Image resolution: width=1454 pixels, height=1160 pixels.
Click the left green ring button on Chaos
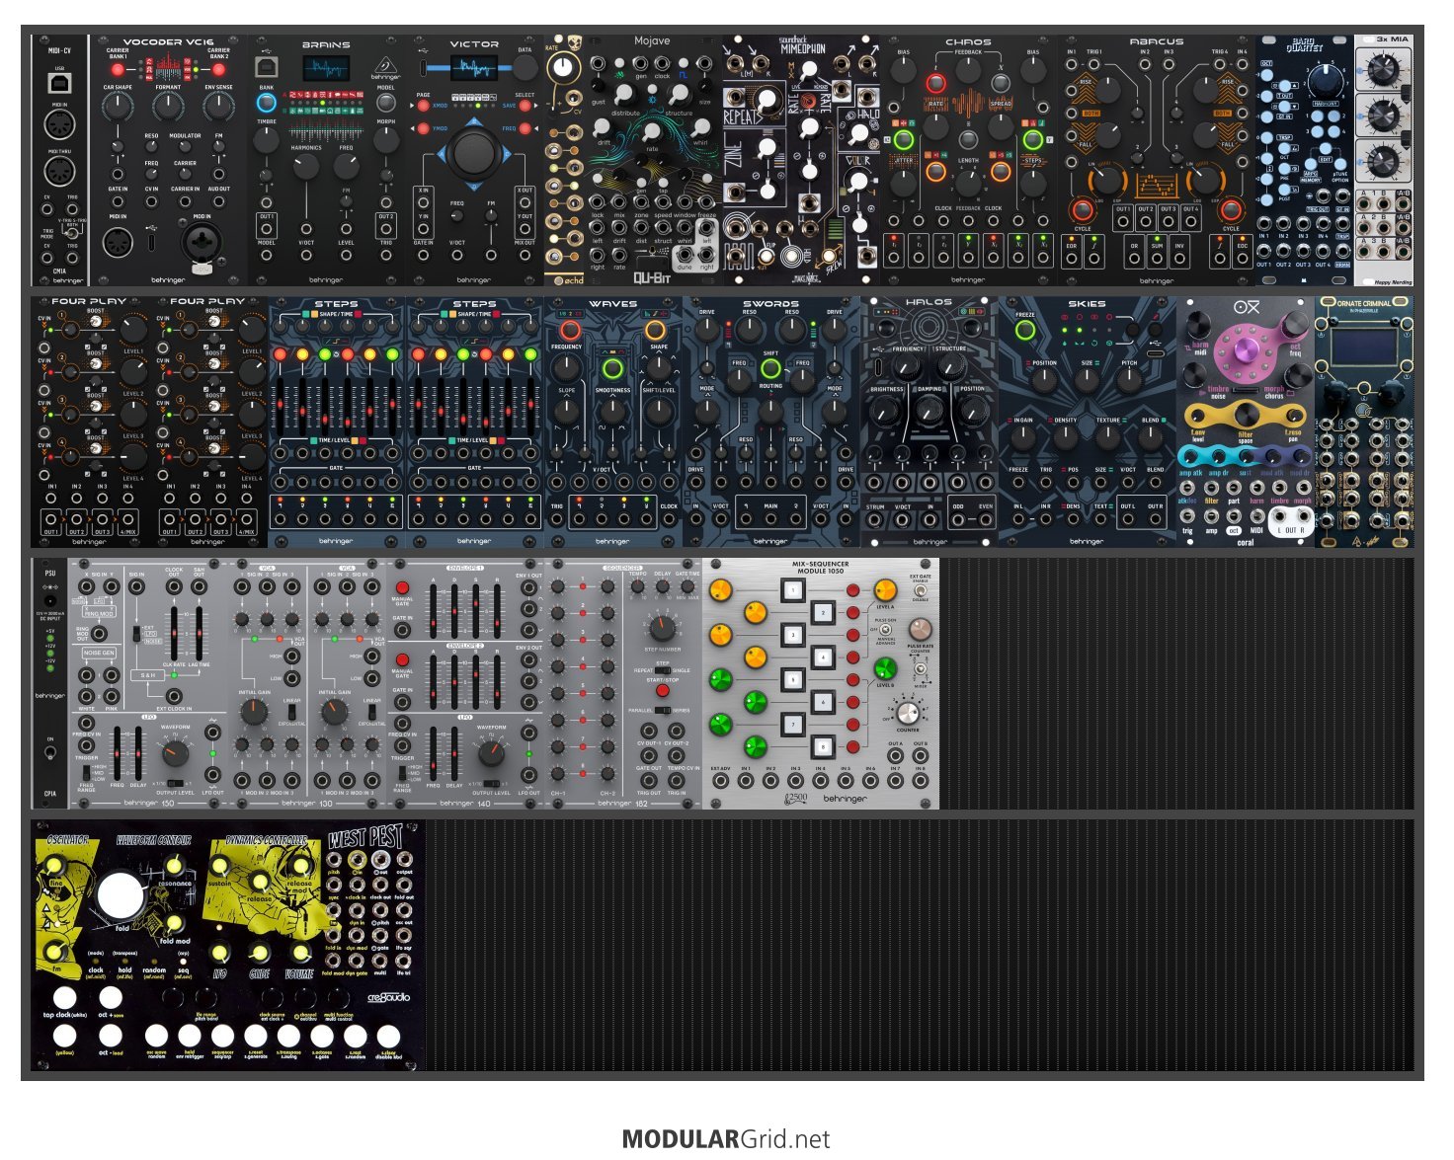903,140
